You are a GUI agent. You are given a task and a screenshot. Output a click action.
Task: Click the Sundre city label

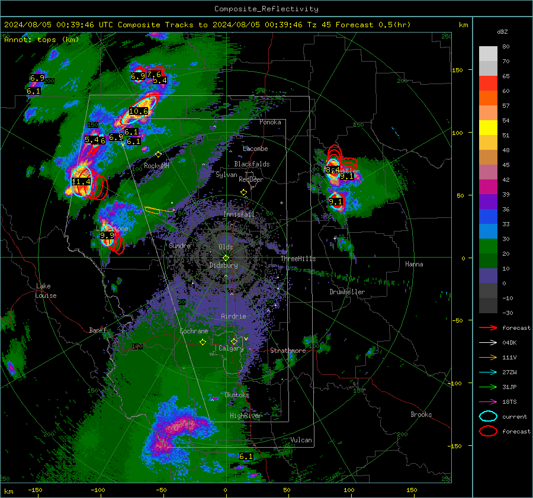(179, 245)
